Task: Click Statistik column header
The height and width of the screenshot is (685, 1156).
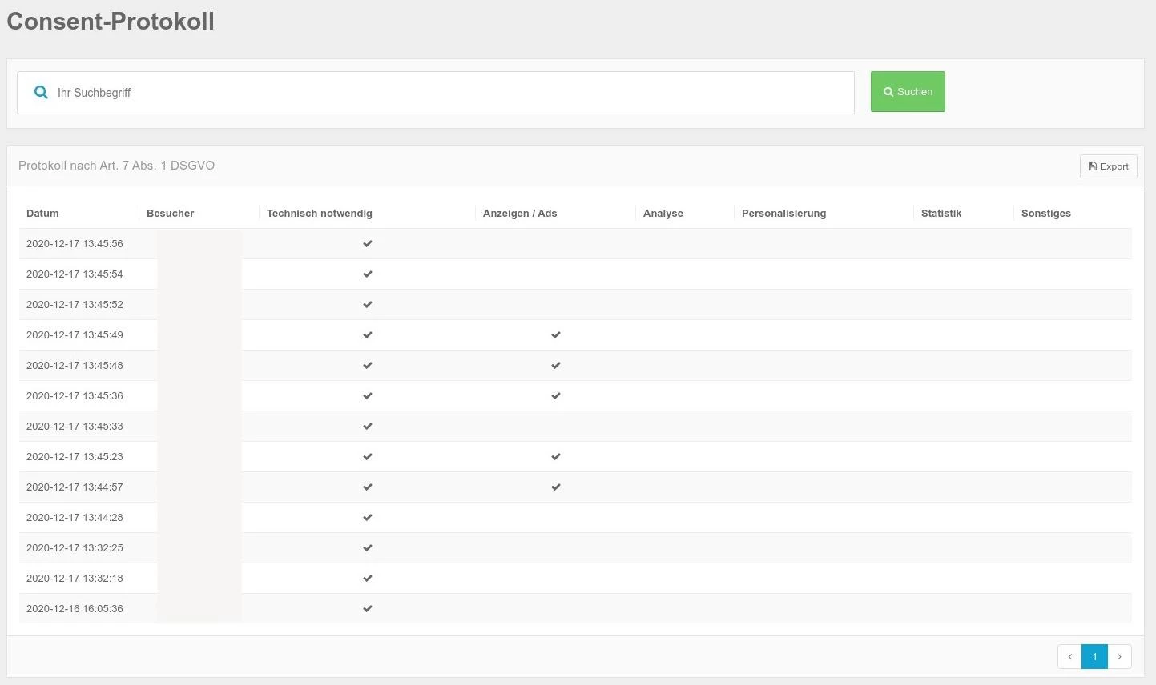Action: [941, 214]
